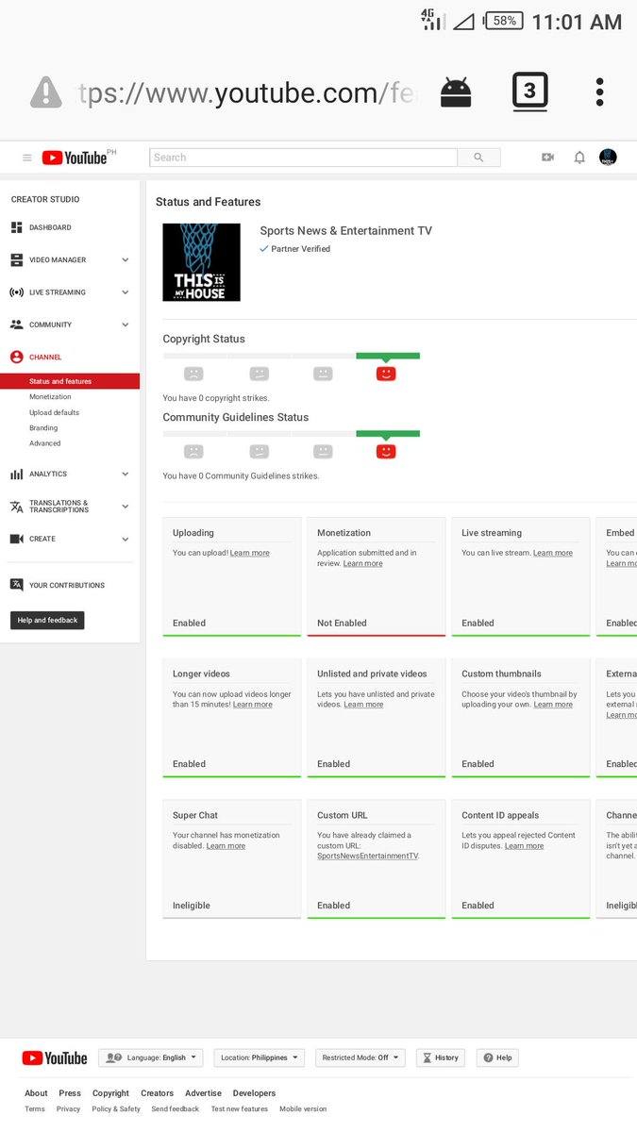
Task: Click in the YouTube search field
Action: tap(303, 158)
